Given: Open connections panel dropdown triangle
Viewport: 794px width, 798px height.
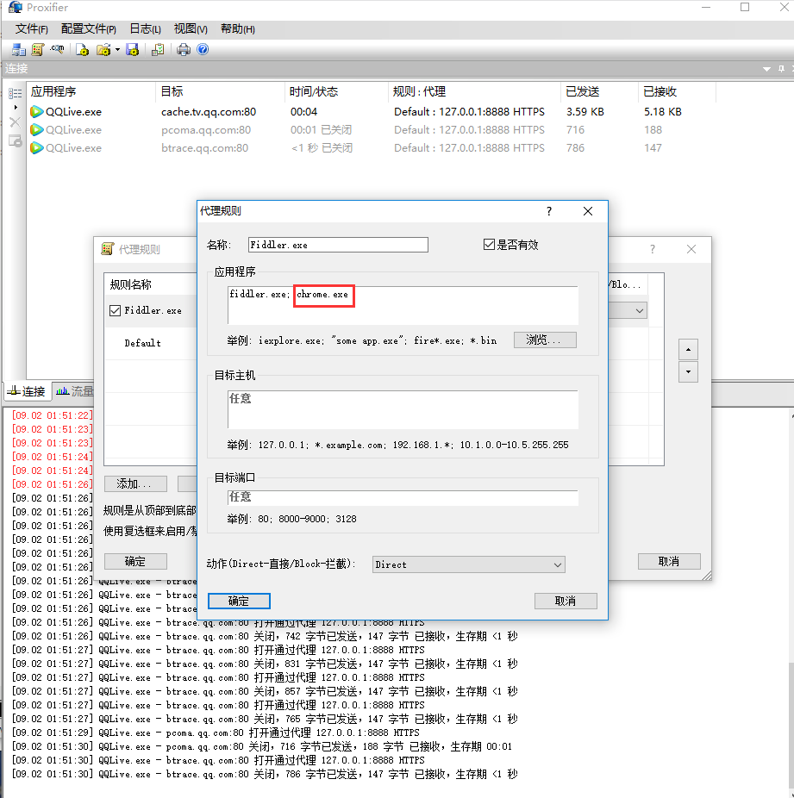Looking at the screenshot, I should [766, 69].
